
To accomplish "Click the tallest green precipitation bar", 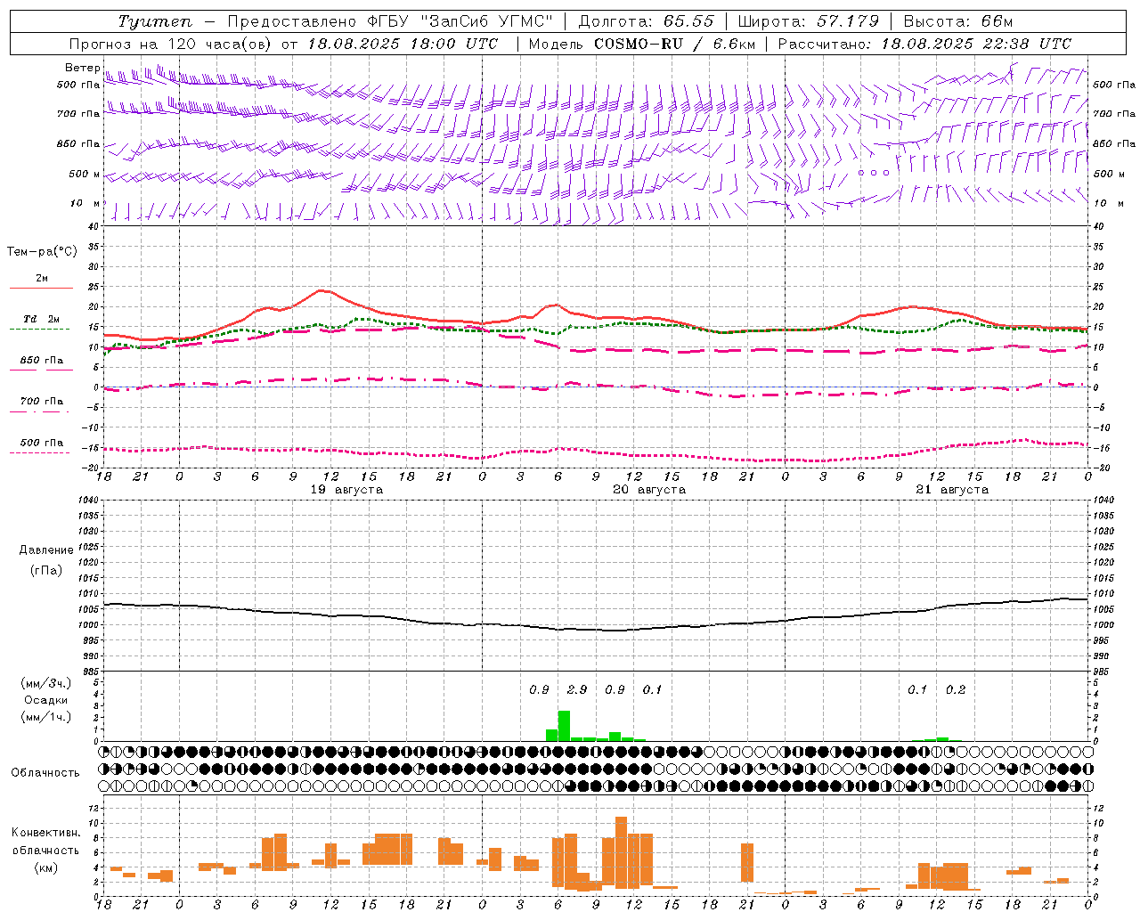I will pyautogui.click(x=564, y=726).
